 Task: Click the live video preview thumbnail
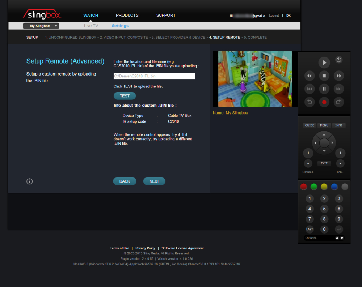click(x=255, y=79)
